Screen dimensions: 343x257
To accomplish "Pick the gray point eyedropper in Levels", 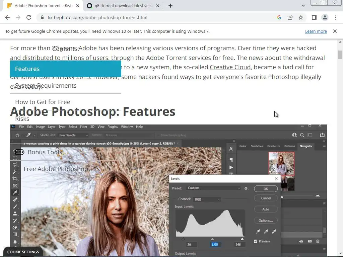I will pyautogui.click(x=266, y=232).
